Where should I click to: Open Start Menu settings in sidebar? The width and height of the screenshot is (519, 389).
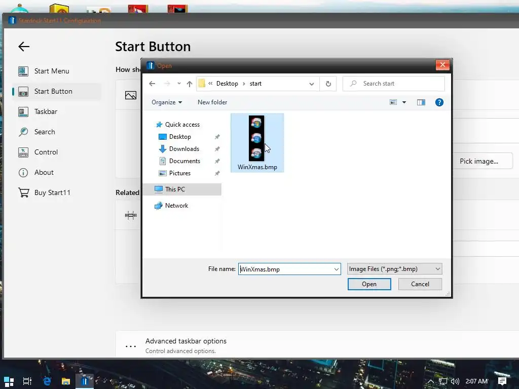pos(52,71)
